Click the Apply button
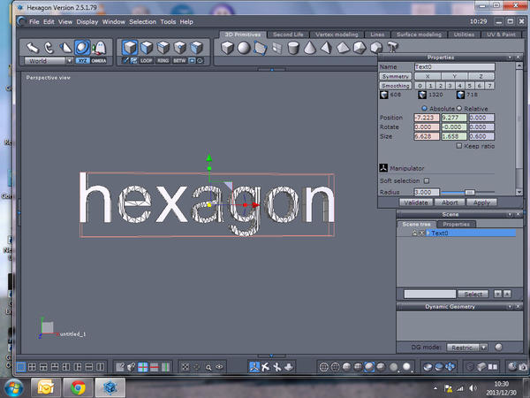Image resolution: width=530 pixels, height=398 pixels. point(481,203)
